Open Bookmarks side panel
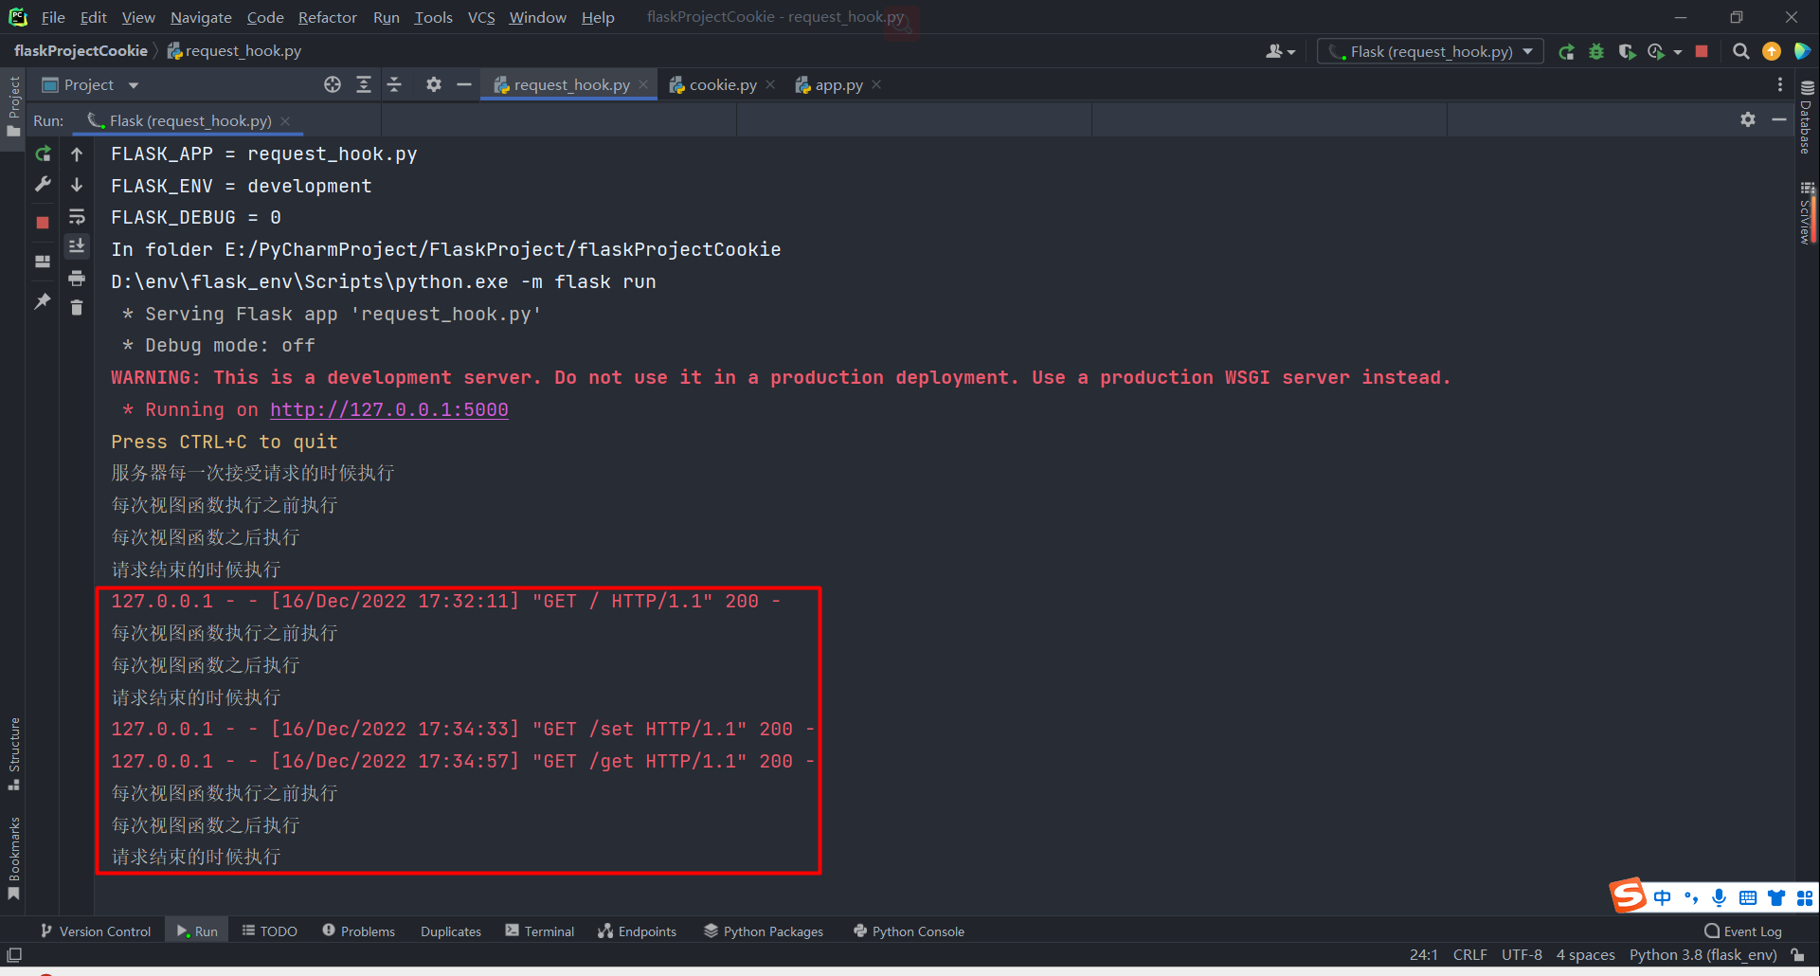Viewport: 1820px width, 976px height. point(14,858)
